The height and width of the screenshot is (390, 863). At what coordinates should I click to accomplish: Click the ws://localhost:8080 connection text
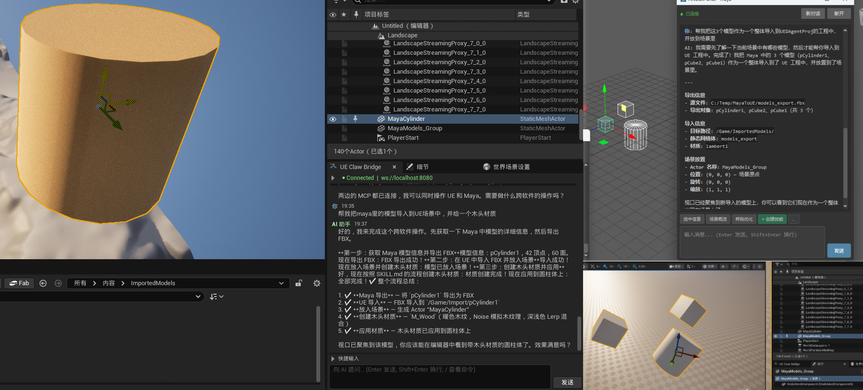click(407, 178)
